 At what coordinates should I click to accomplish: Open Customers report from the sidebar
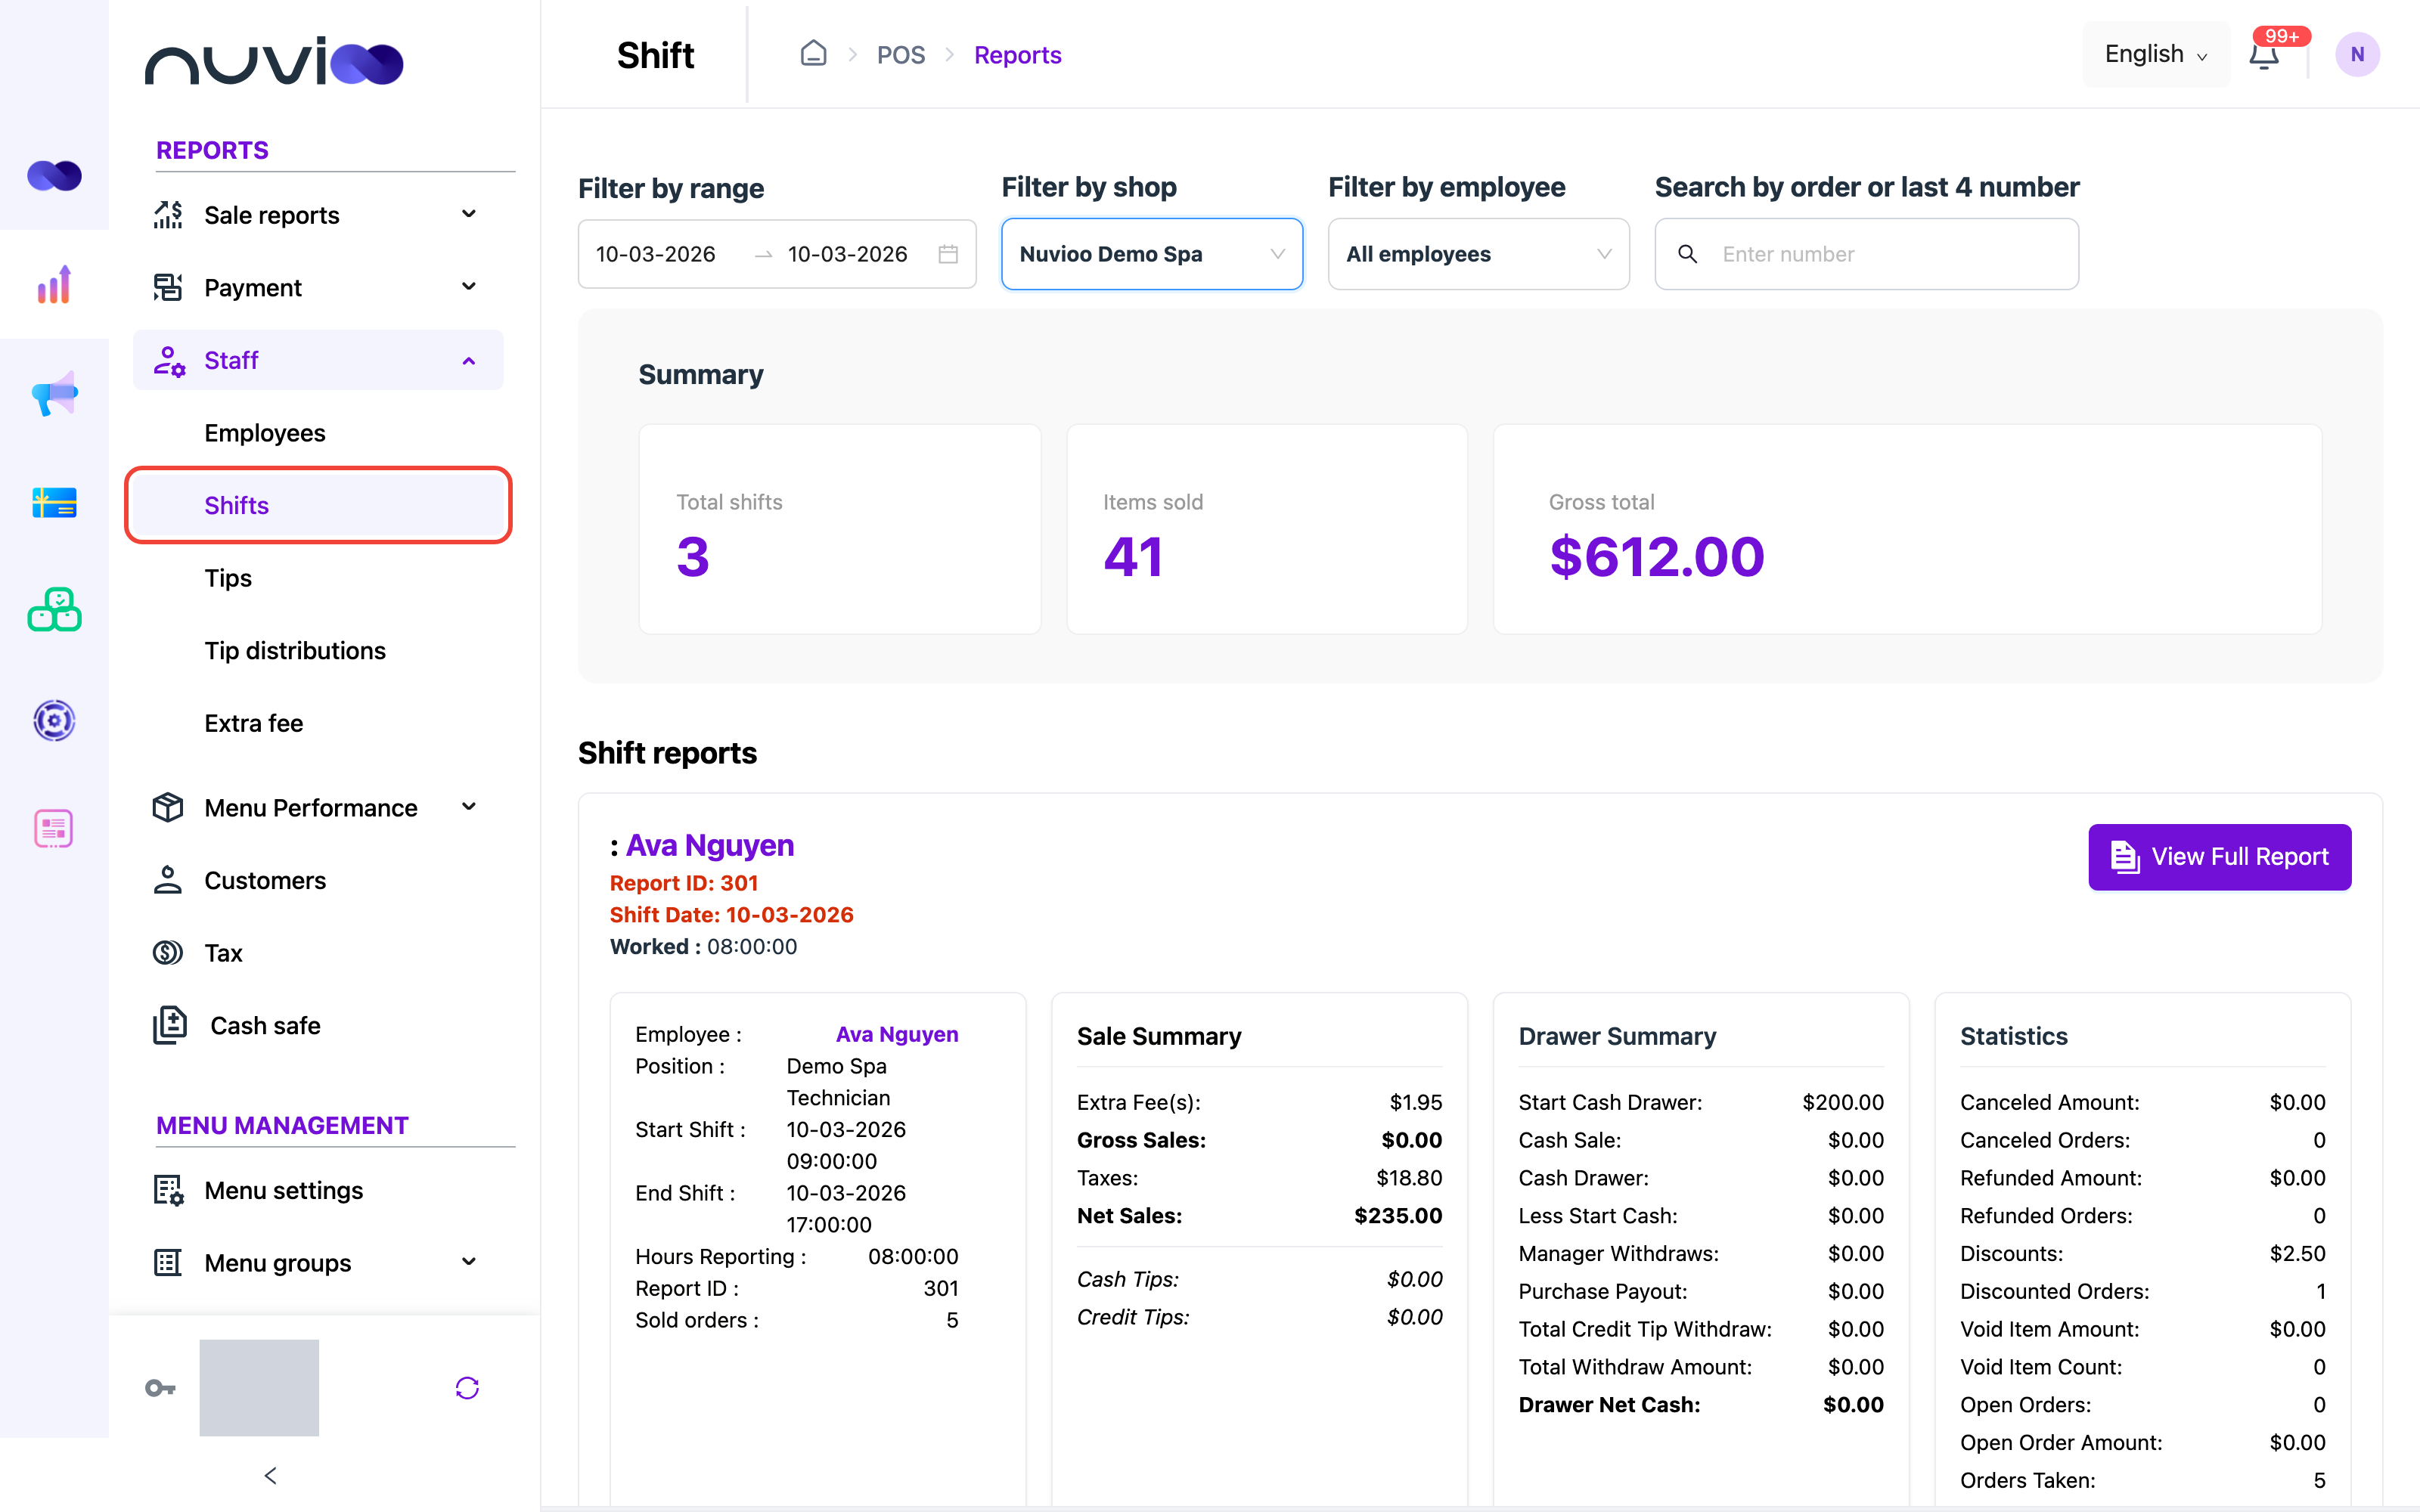(265, 880)
